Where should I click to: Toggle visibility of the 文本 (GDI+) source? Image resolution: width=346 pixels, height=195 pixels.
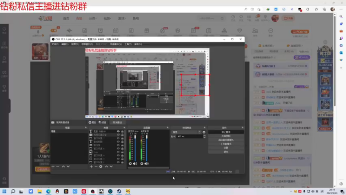118,131
